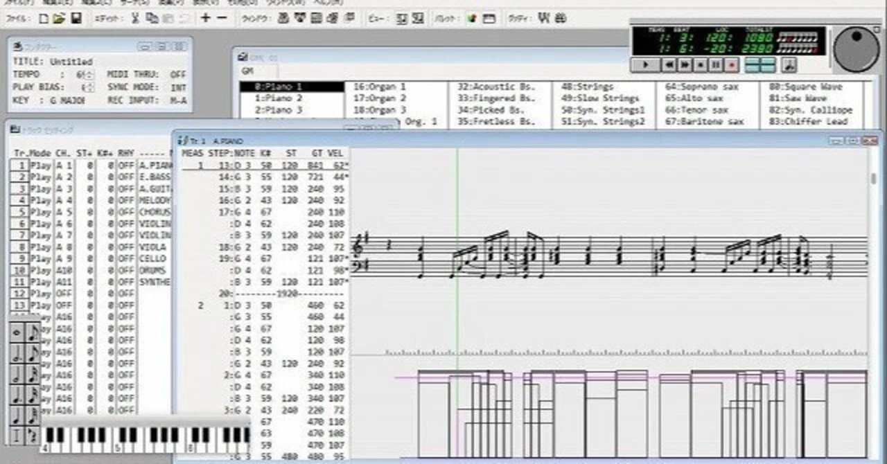The width and height of the screenshot is (887, 464).
Task: Open the SYNC MODE INT setting
Action: click(x=178, y=87)
